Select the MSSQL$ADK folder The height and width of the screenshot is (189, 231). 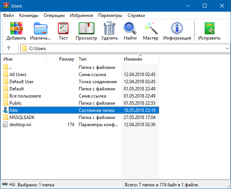tap(22, 117)
